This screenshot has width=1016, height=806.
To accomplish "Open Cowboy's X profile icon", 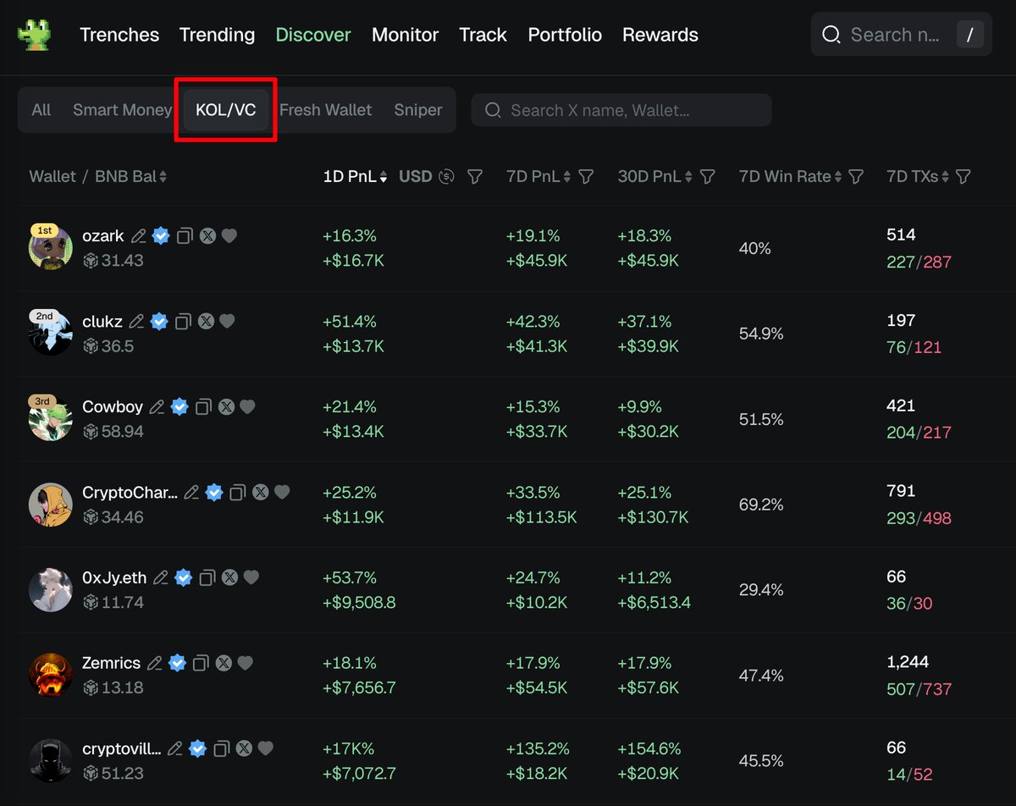I will [226, 407].
